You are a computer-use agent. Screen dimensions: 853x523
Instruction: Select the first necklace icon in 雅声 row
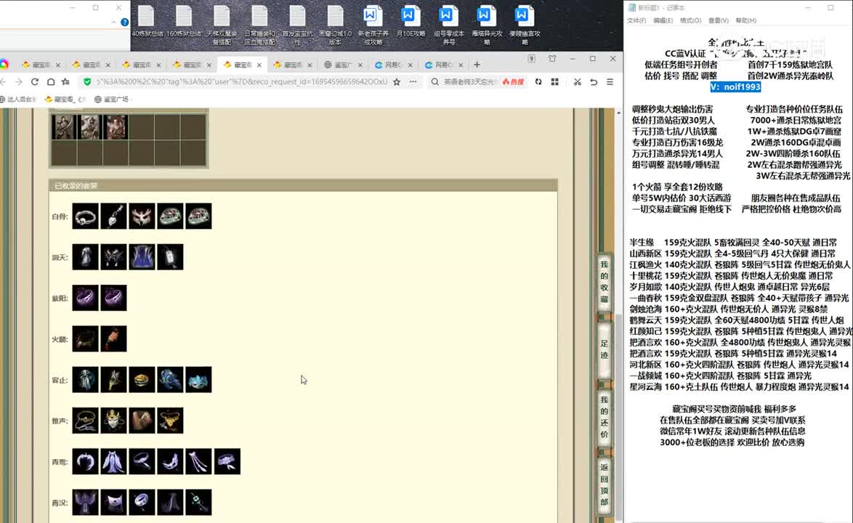pyautogui.click(x=86, y=421)
